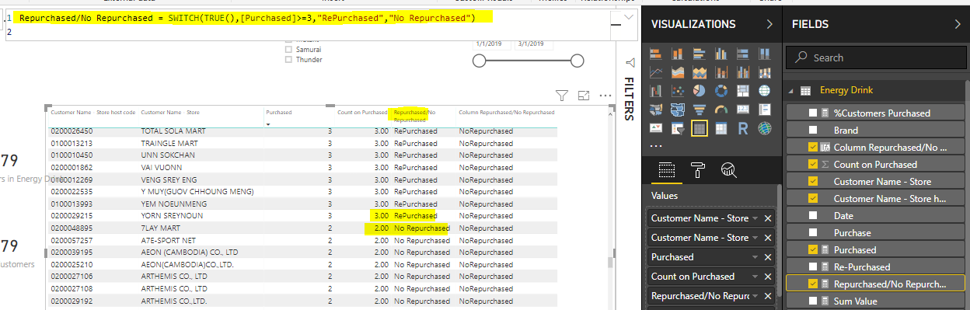Tick the Thunder slicer checkbox
The width and height of the screenshot is (970, 310).
coord(289,59)
